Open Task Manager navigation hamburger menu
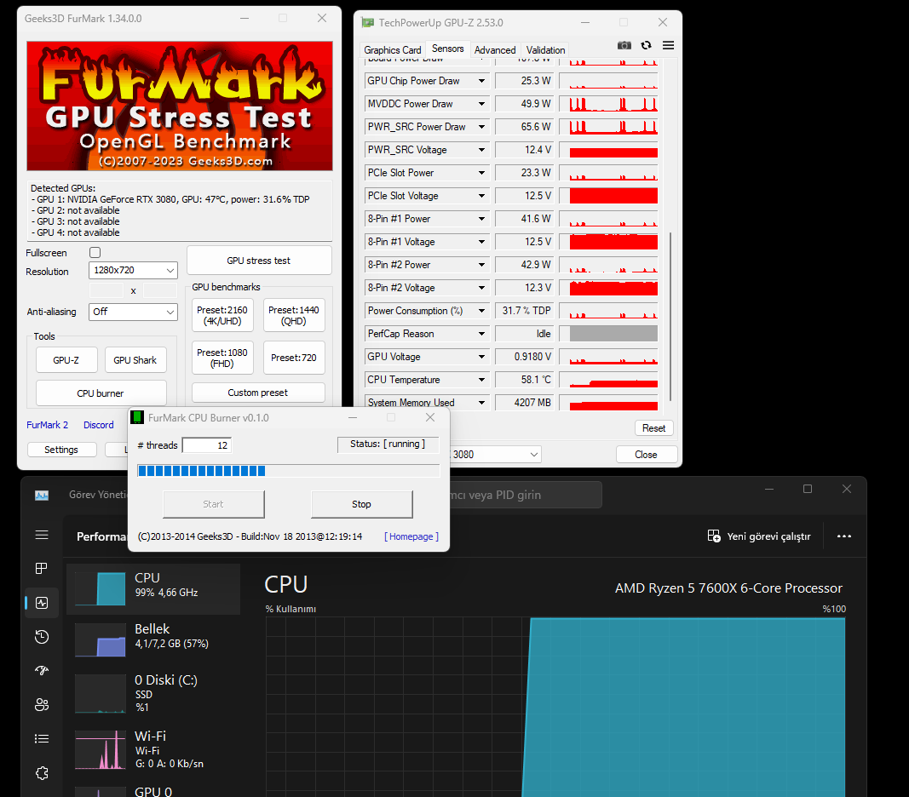The image size is (909, 797). point(42,535)
